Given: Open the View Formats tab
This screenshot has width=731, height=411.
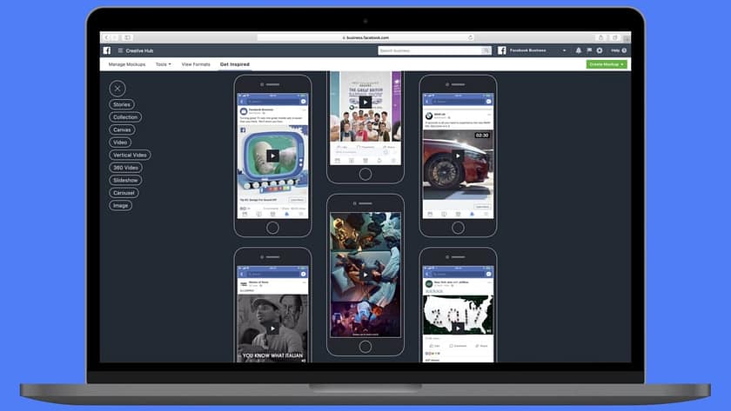Looking at the screenshot, I should [196, 64].
